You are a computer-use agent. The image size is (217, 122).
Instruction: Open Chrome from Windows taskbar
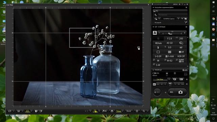(213, 19)
